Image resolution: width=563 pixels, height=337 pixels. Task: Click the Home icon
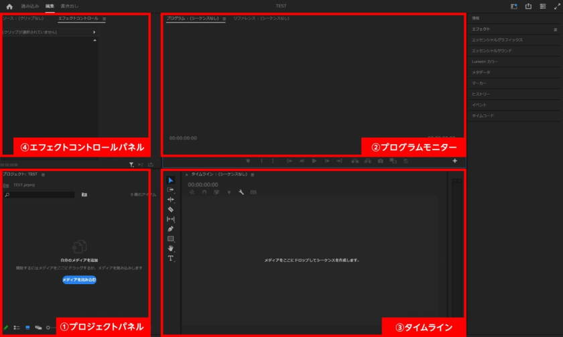click(x=9, y=6)
